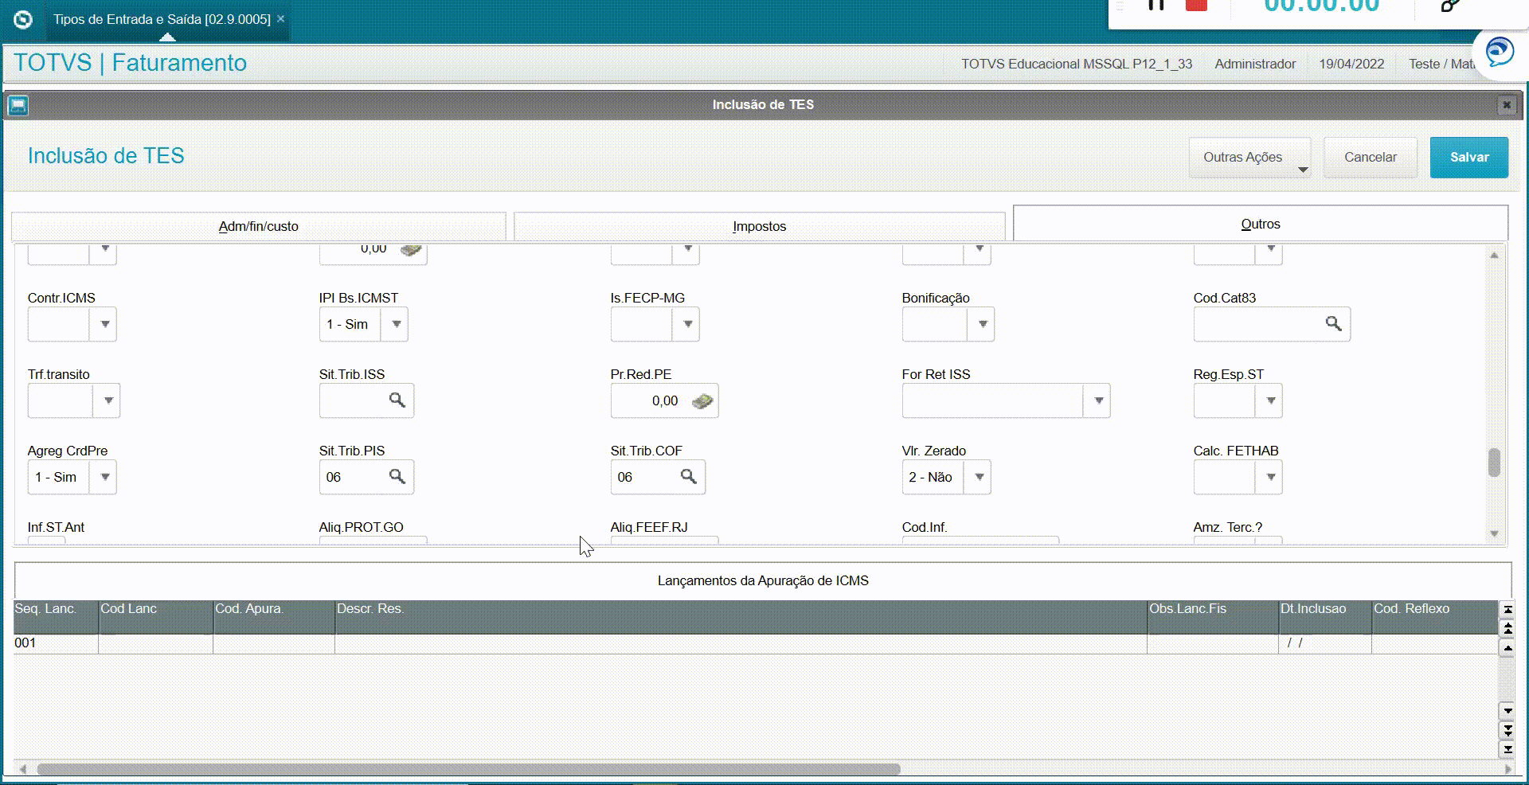Expand the Agreg CrdPre dropdown
The height and width of the screenshot is (785, 1529).
tap(104, 477)
